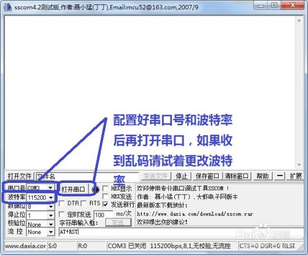
Task: Expand the 校验位 None dropdown
Action: coord(41,224)
